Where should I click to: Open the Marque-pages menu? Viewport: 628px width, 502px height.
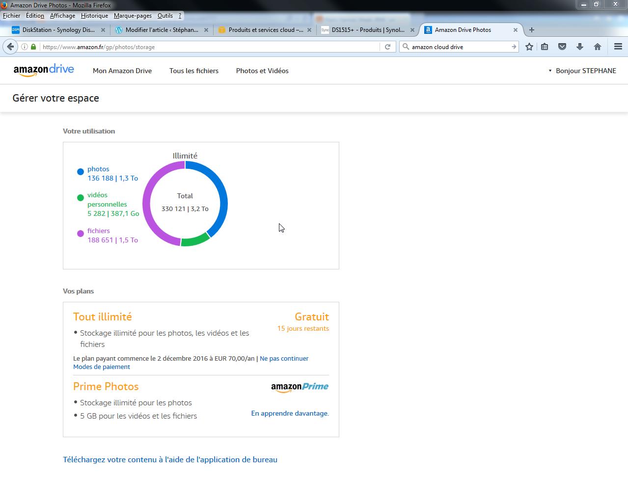(x=133, y=16)
